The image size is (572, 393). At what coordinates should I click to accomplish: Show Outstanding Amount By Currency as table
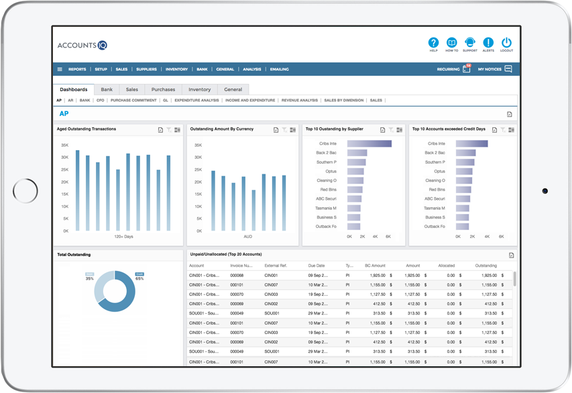pos(292,130)
